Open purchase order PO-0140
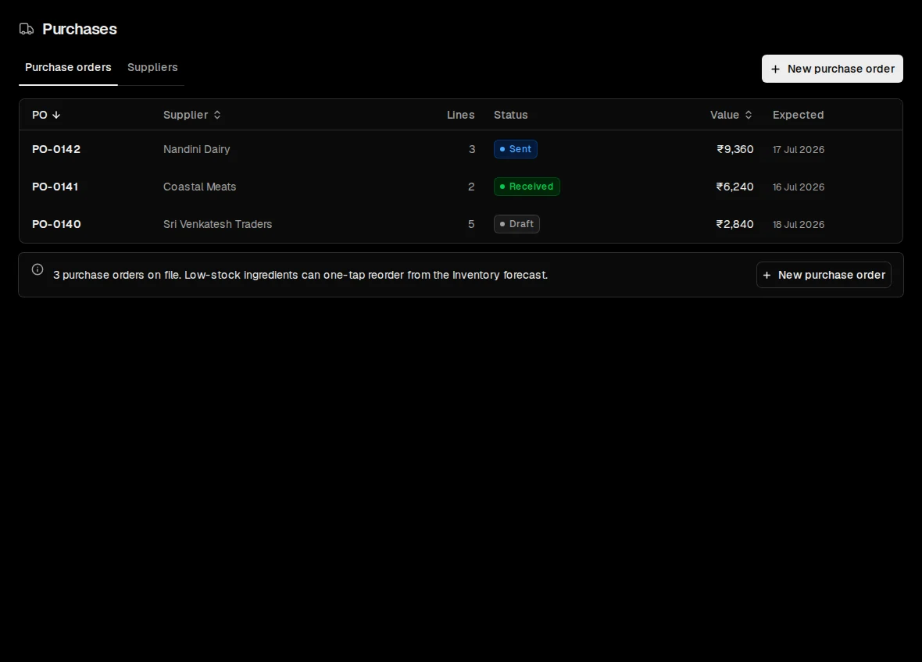The width and height of the screenshot is (922, 662). [56, 224]
